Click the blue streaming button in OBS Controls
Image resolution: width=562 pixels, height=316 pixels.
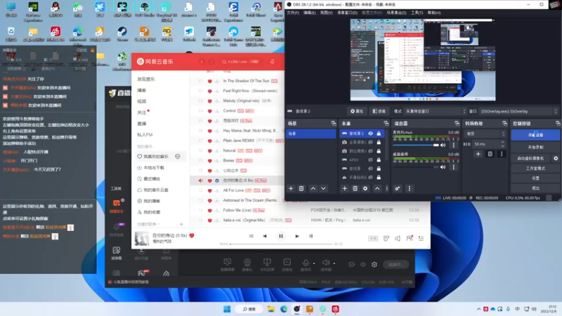pos(535,135)
